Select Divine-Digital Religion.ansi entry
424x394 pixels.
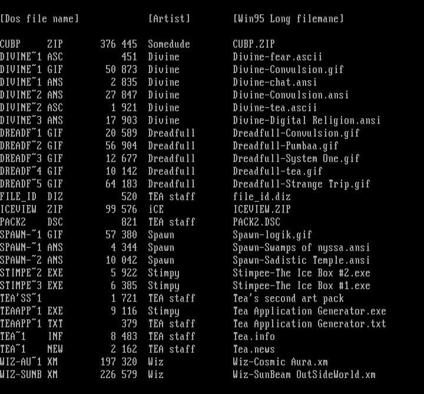[307, 121]
